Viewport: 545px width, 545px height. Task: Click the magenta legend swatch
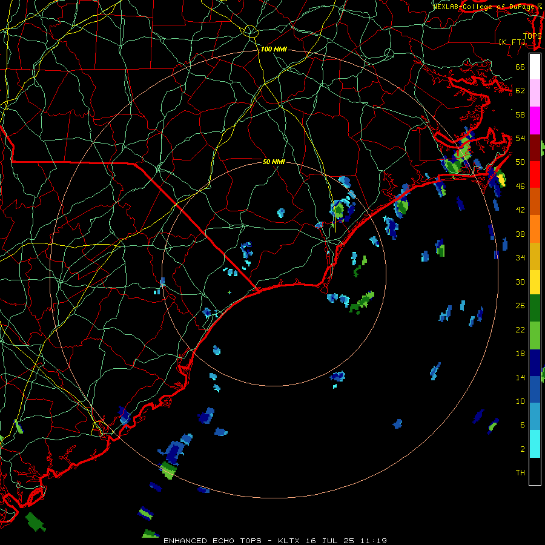(x=535, y=121)
